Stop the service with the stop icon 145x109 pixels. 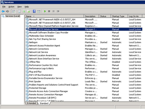pyautogui.click(x=49, y=11)
